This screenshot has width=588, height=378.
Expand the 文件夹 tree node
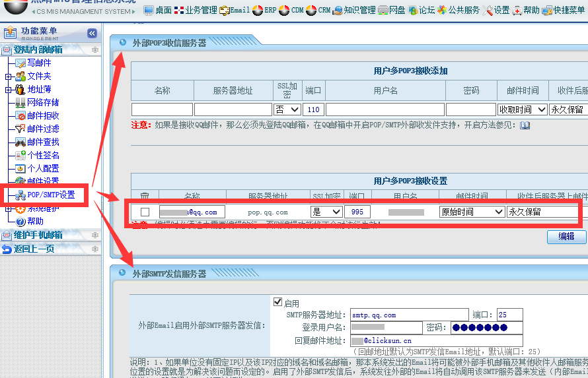pyautogui.click(x=8, y=77)
